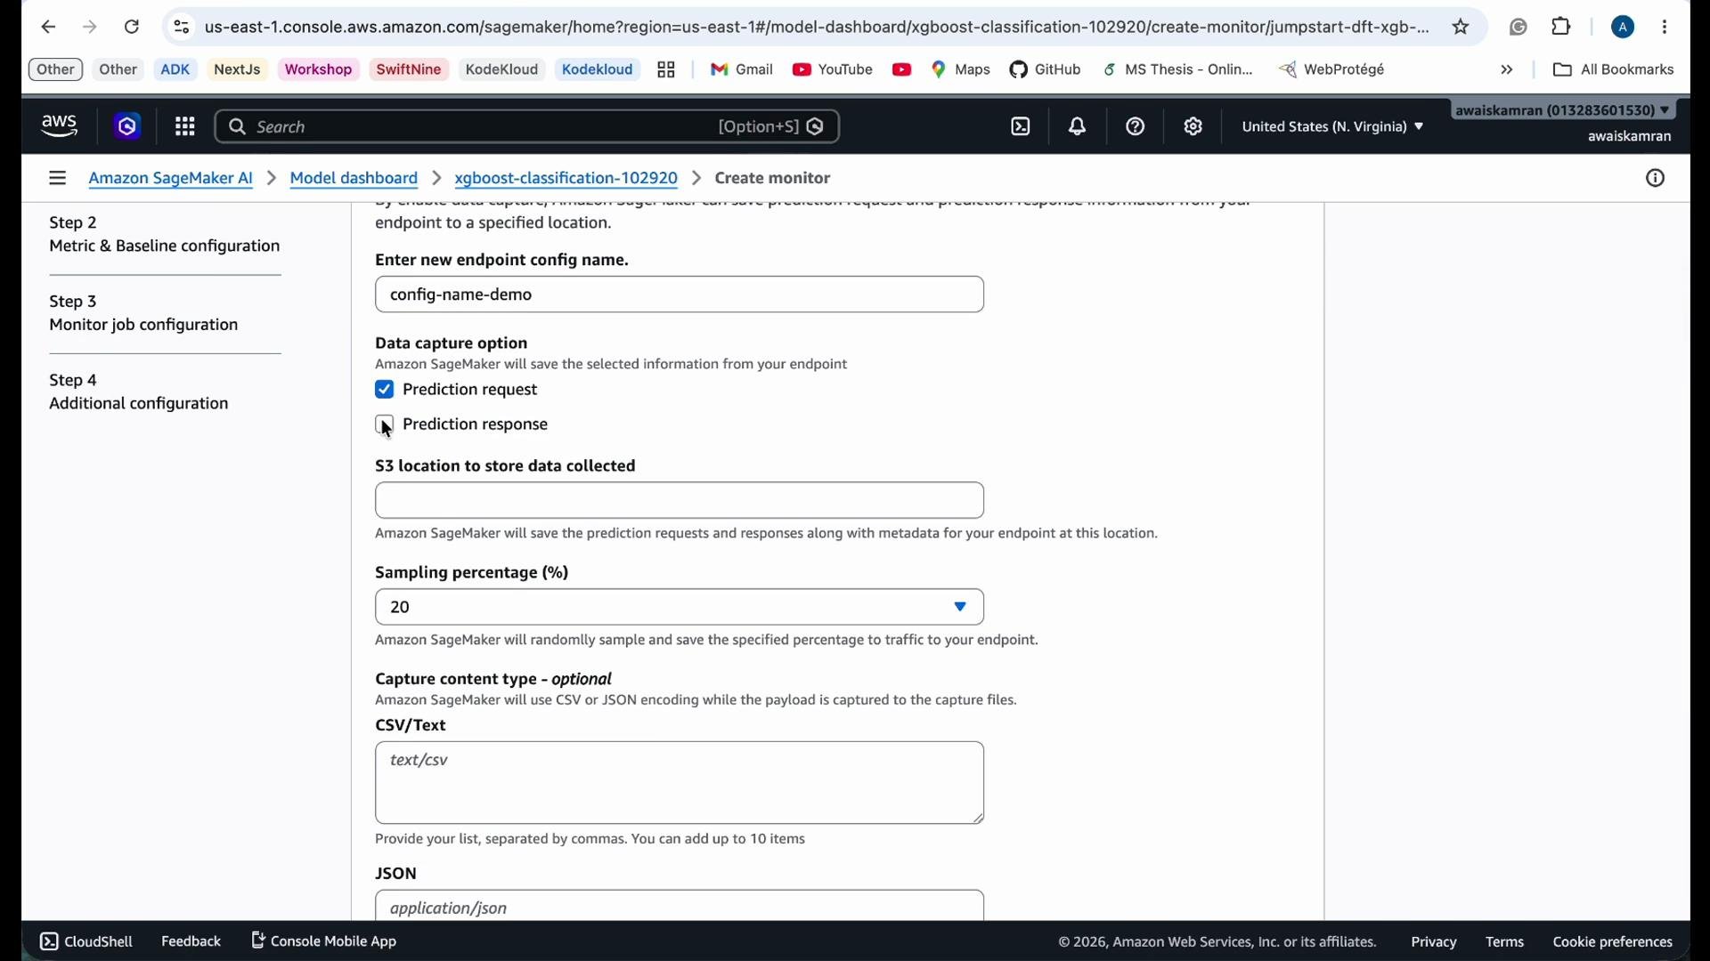The width and height of the screenshot is (1710, 961).
Task: View site information icon in address bar
Action: coord(182,28)
